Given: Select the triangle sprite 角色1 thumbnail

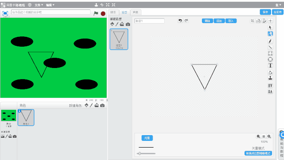Looking at the screenshot, I should coord(26,117).
